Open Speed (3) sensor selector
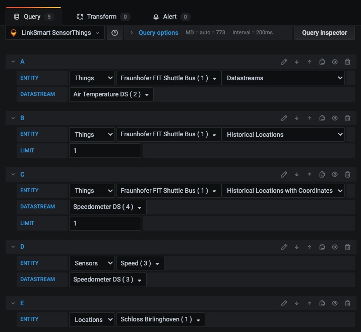 point(140,263)
